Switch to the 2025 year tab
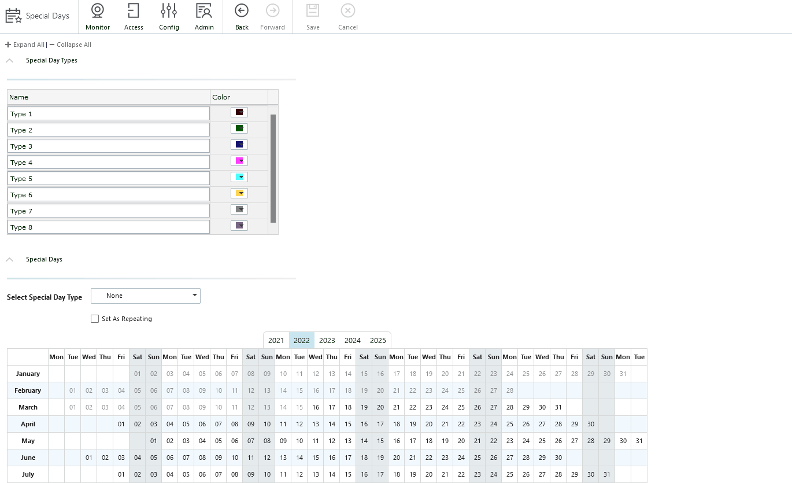 click(378, 340)
